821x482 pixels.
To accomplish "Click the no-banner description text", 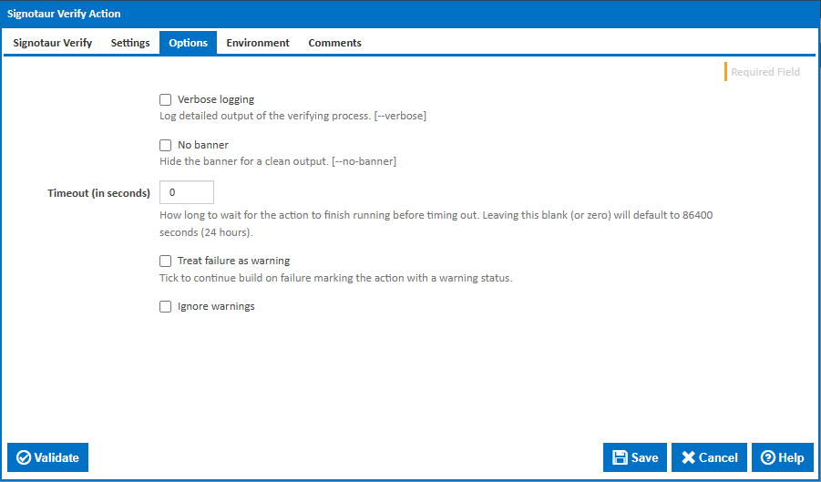I will pyautogui.click(x=277, y=161).
